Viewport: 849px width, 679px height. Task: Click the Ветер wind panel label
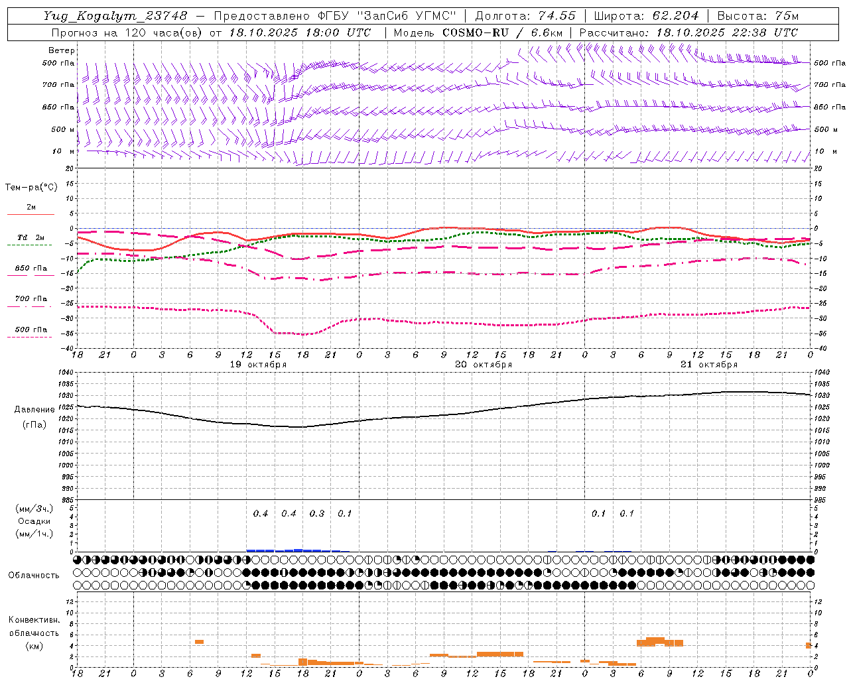click(x=62, y=50)
